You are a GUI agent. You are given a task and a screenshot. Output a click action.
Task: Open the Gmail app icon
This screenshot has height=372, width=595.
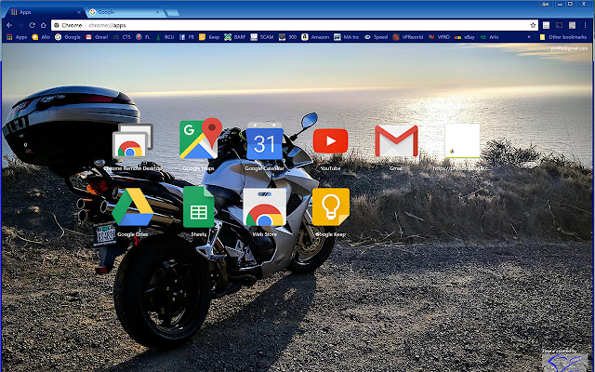pyautogui.click(x=396, y=140)
